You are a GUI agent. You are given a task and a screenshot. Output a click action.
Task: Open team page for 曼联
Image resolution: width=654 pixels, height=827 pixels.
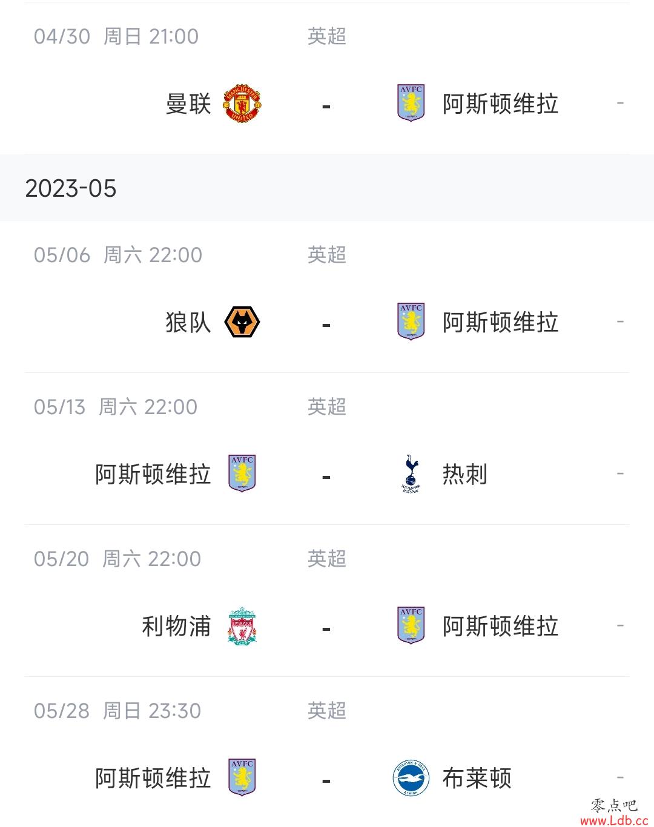click(188, 104)
